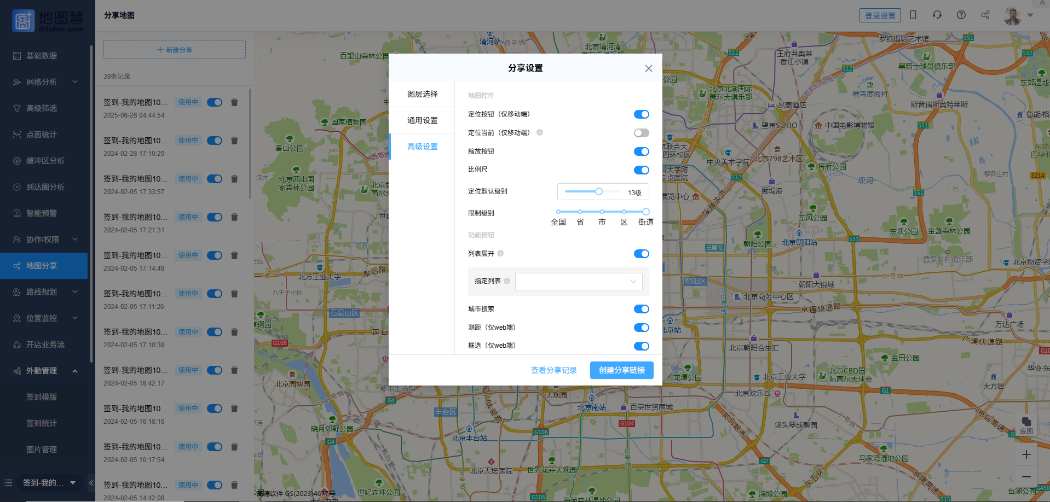The height and width of the screenshot is (502, 1050).
Task: Zoom in the map with plus icon
Action: pyautogui.click(x=1026, y=454)
